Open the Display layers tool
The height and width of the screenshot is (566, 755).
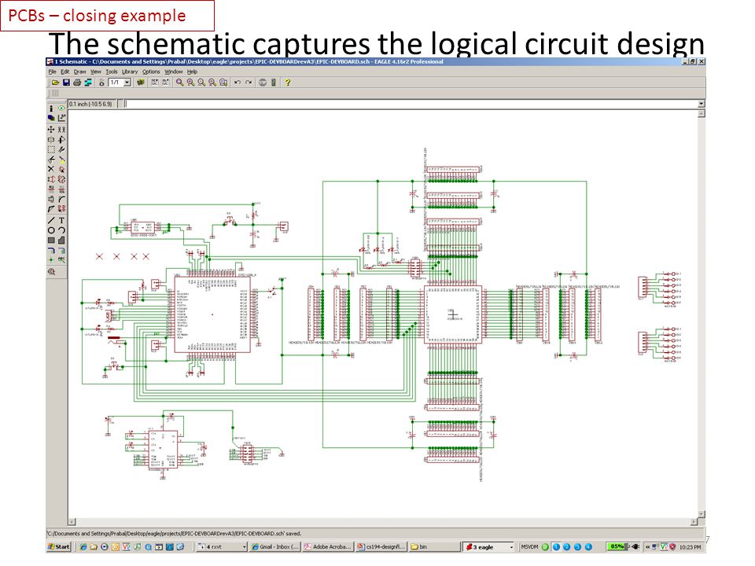click(51, 117)
